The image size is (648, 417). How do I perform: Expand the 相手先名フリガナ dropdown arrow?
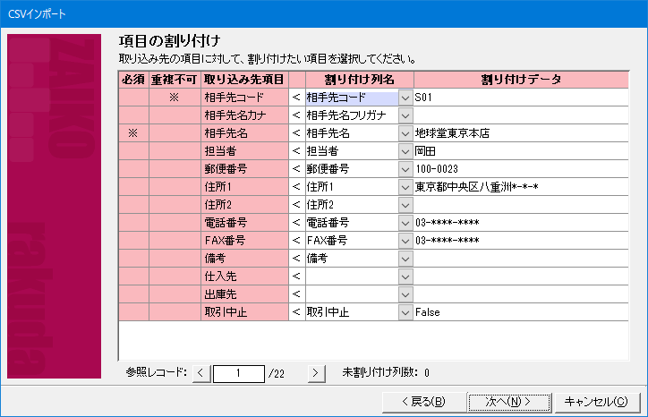(405, 115)
